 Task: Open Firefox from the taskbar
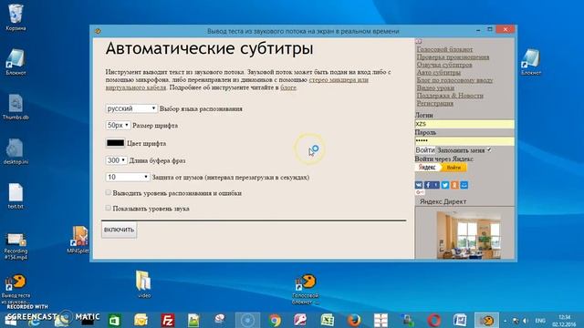pos(354,320)
